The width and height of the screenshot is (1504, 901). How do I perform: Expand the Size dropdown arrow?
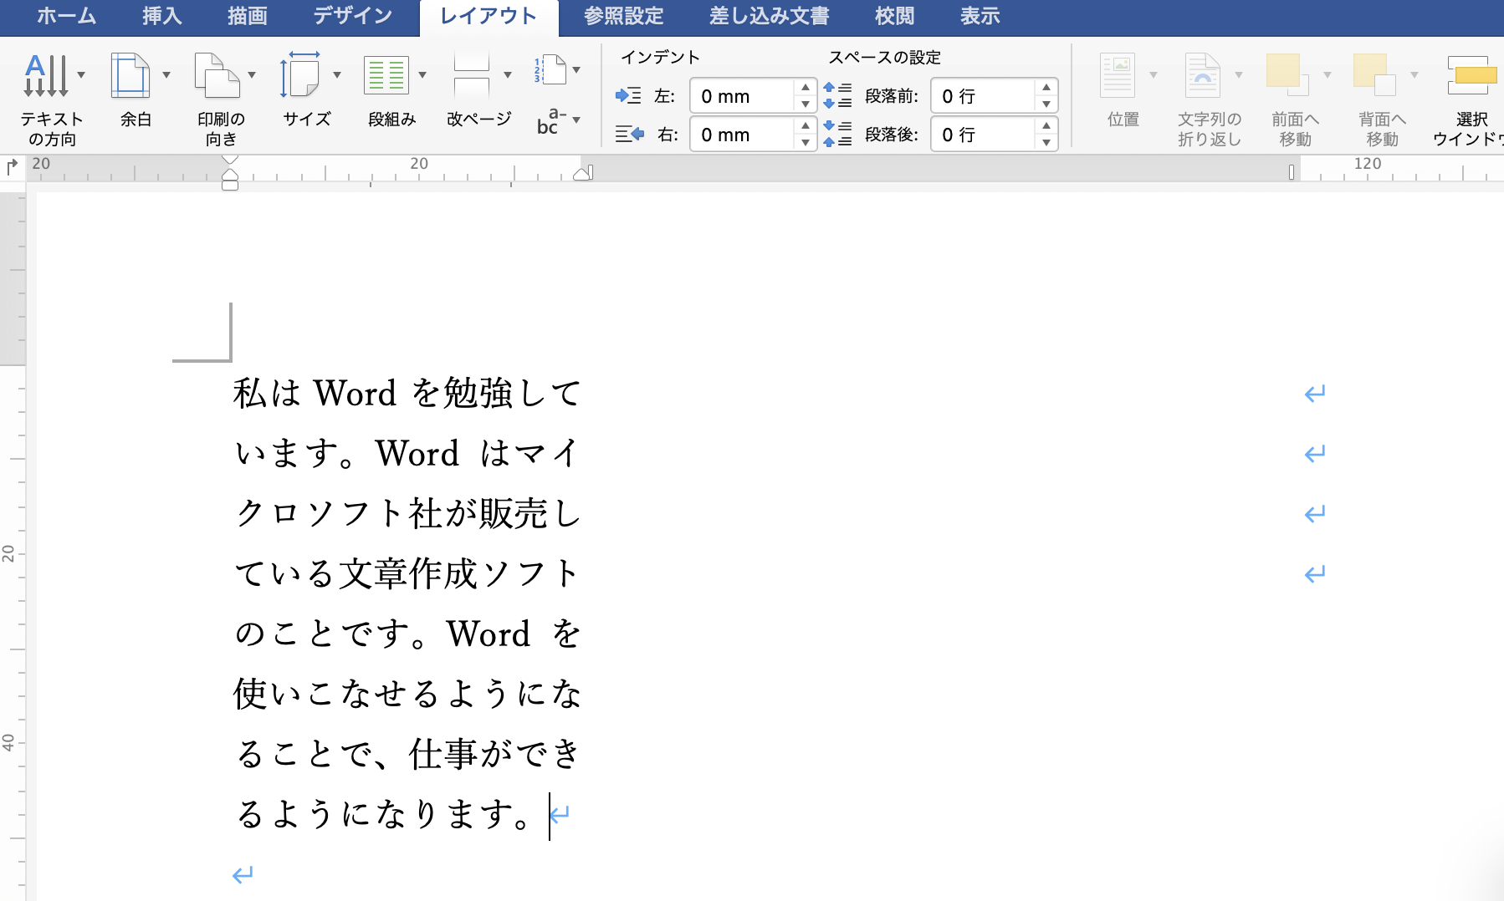point(337,75)
